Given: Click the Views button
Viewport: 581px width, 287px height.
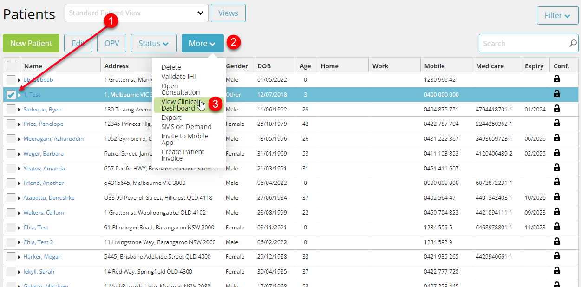Looking at the screenshot, I should tap(228, 13).
